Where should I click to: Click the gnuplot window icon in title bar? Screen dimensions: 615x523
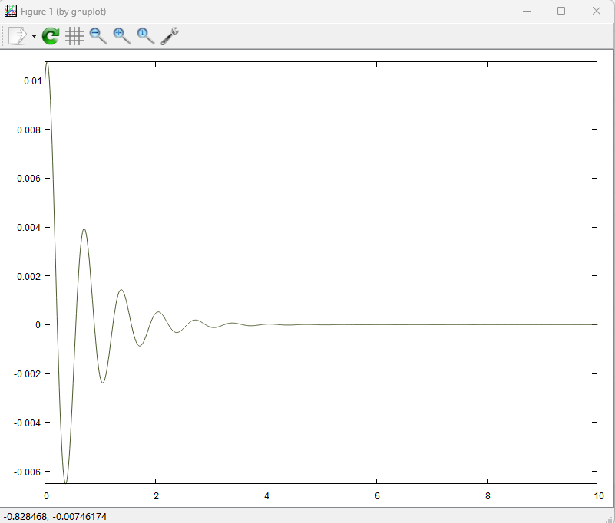11,11
